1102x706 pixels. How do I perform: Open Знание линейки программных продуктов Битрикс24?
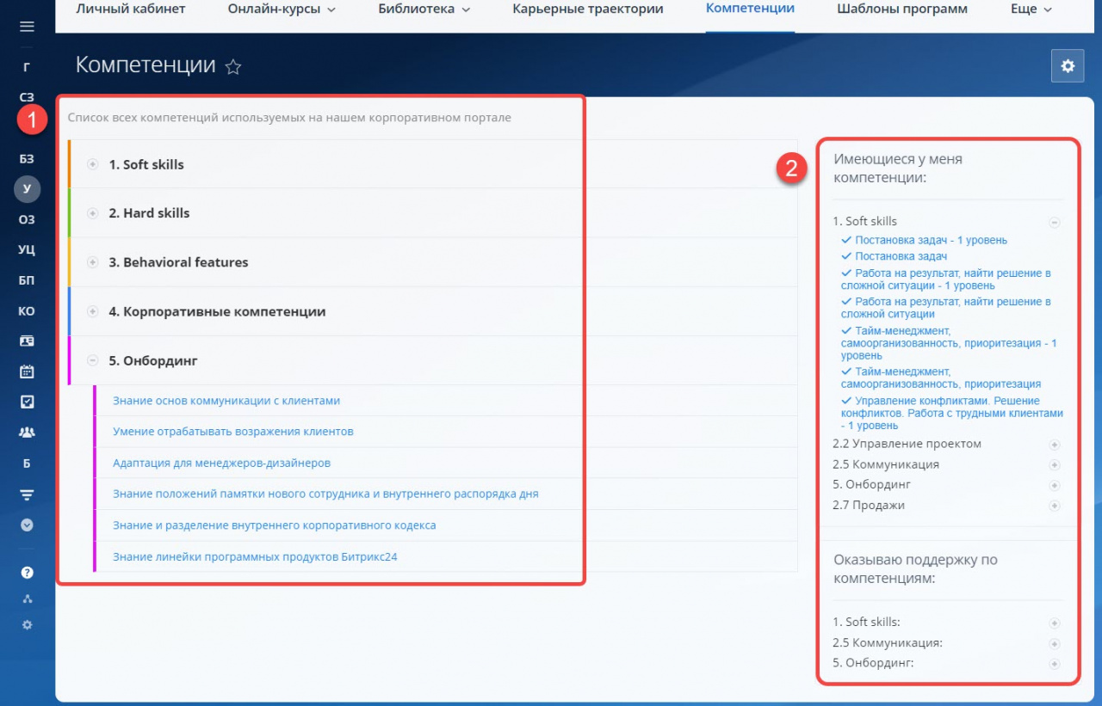[255, 556]
